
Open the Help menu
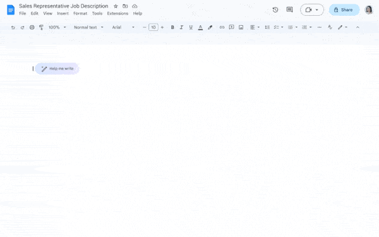click(x=138, y=13)
